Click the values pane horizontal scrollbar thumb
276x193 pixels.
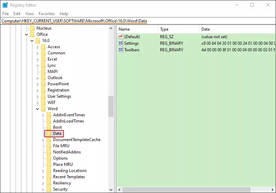(186, 190)
